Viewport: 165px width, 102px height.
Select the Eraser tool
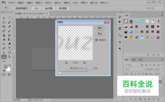4,40
